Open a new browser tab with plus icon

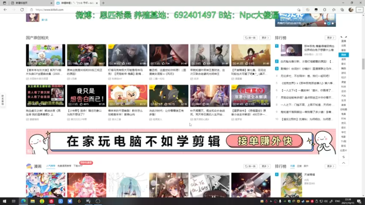click(x=103, y=3)
